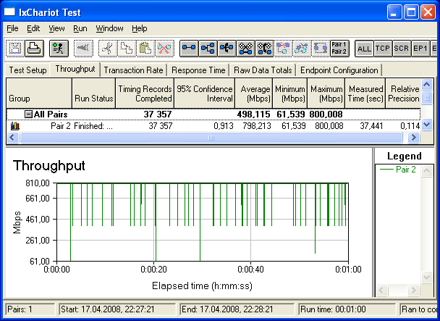This screenshot has width=440, height=321.
Task: Click the grayed Stop test icon
Action: coord(83,49)
